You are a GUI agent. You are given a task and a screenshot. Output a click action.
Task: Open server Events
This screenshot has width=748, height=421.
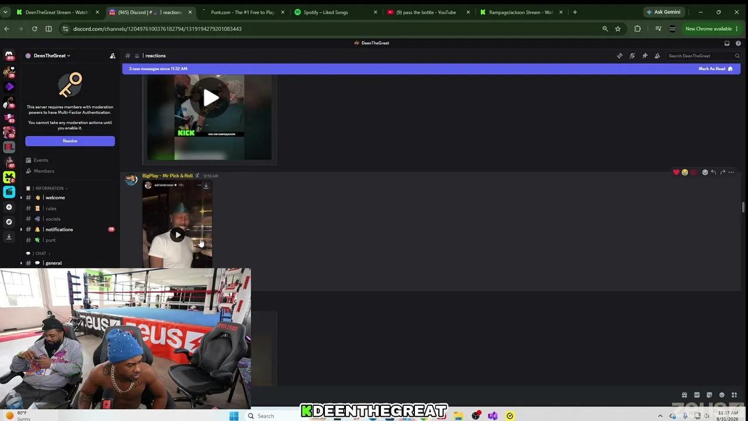coord(70,160)
